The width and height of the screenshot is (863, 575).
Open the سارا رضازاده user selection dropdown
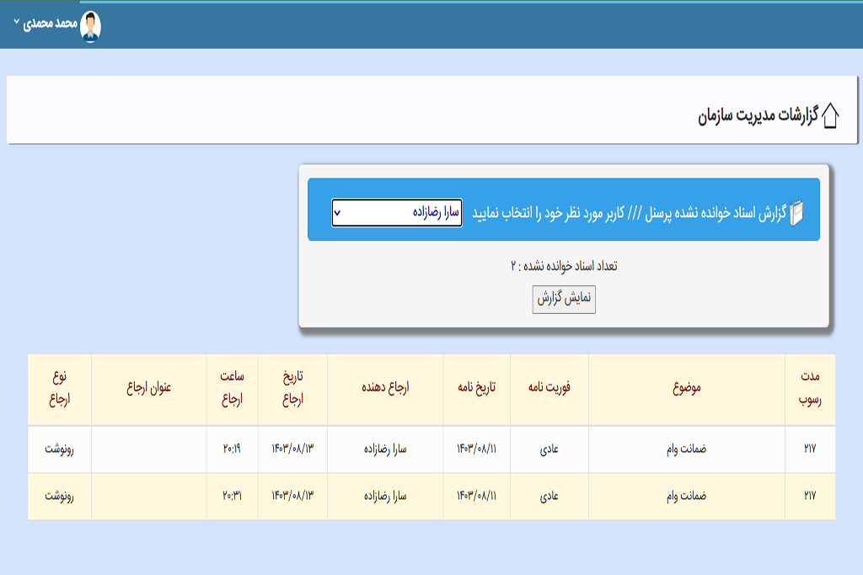pyautogui.click(x=396, y=213)
